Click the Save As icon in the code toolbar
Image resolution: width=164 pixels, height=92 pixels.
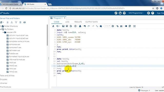tap(67, 26)
